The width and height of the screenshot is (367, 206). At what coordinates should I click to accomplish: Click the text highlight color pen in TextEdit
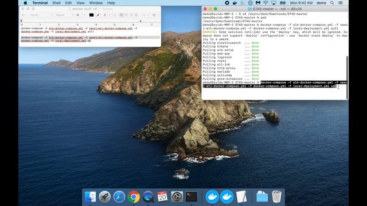[98, 15]
